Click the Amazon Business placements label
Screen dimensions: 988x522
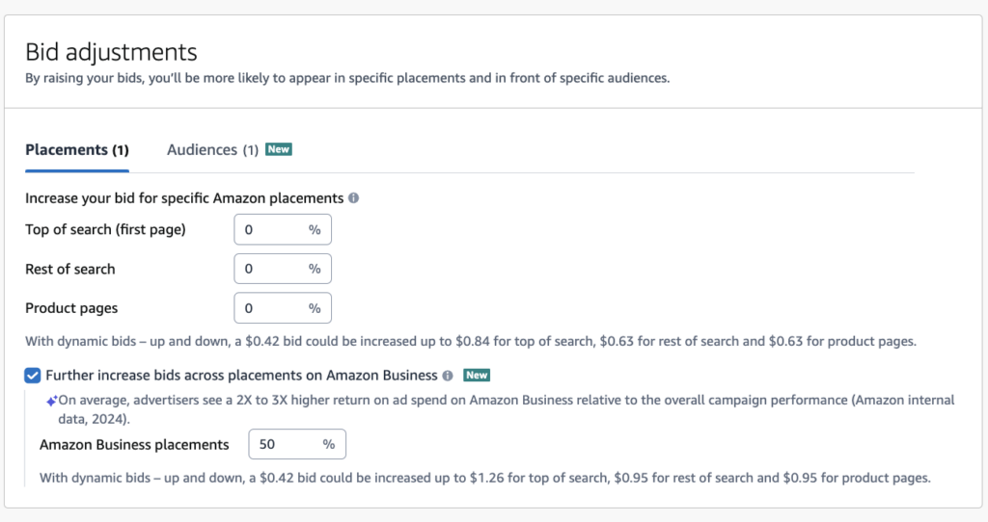[134, 445]
